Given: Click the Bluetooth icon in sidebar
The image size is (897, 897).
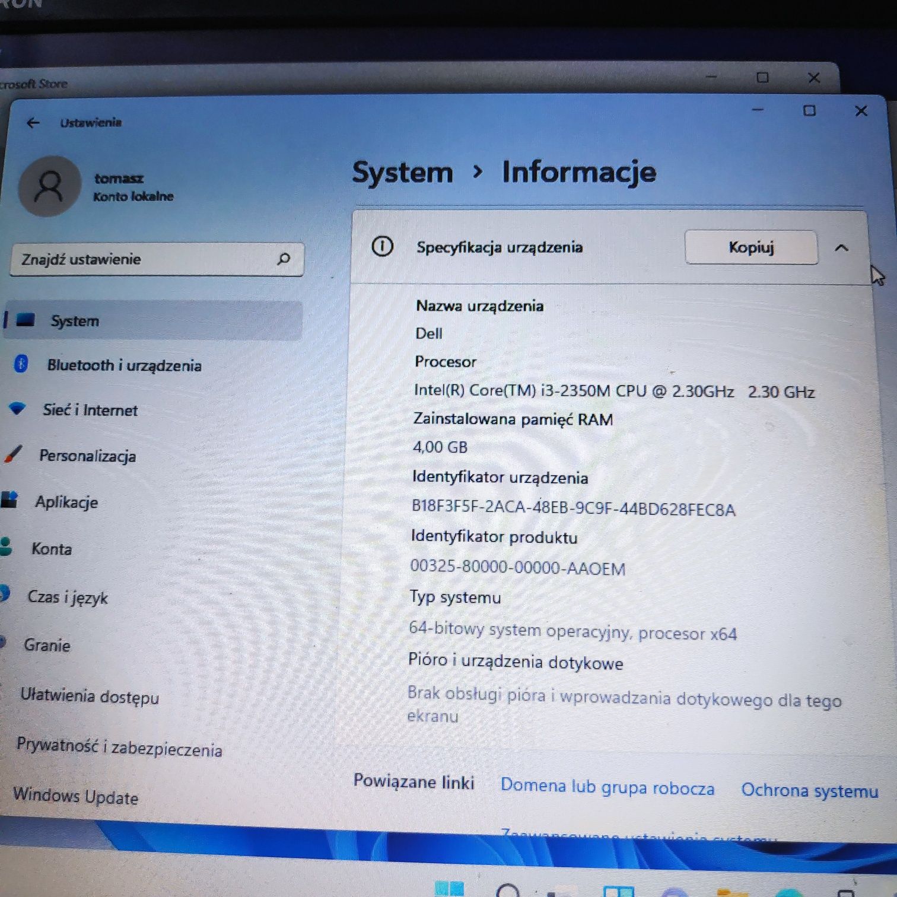Looking at the screenshot, I should click(21, 363).
